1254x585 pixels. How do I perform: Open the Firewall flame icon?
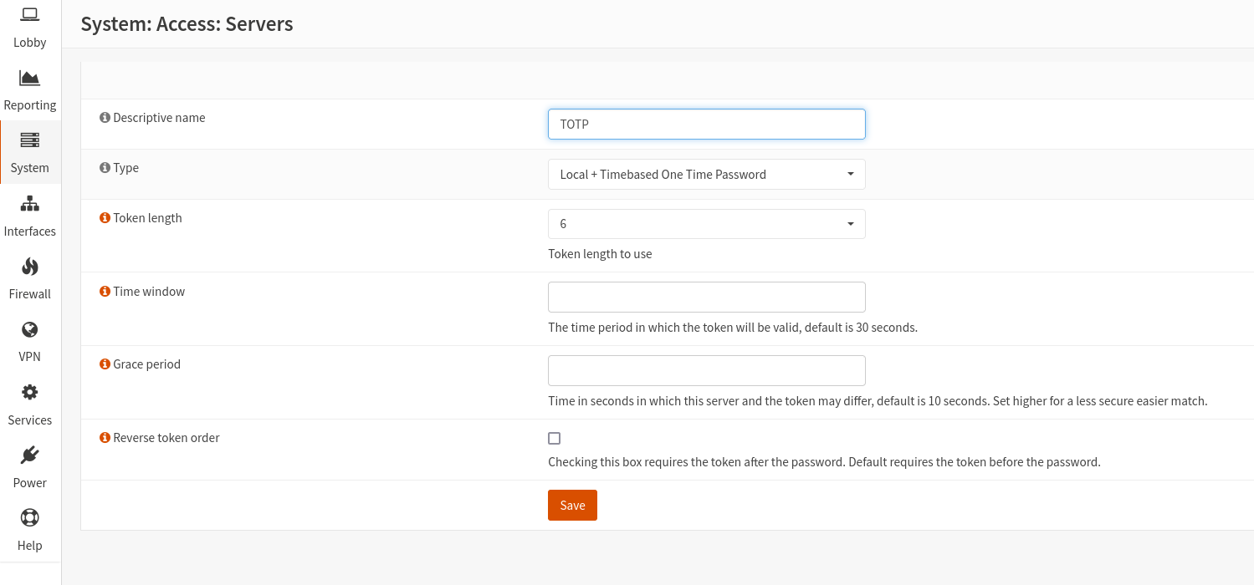tap(30, 267)
